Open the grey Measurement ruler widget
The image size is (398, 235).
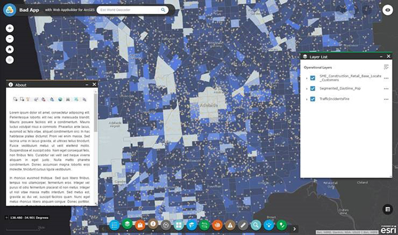point(243,225)
